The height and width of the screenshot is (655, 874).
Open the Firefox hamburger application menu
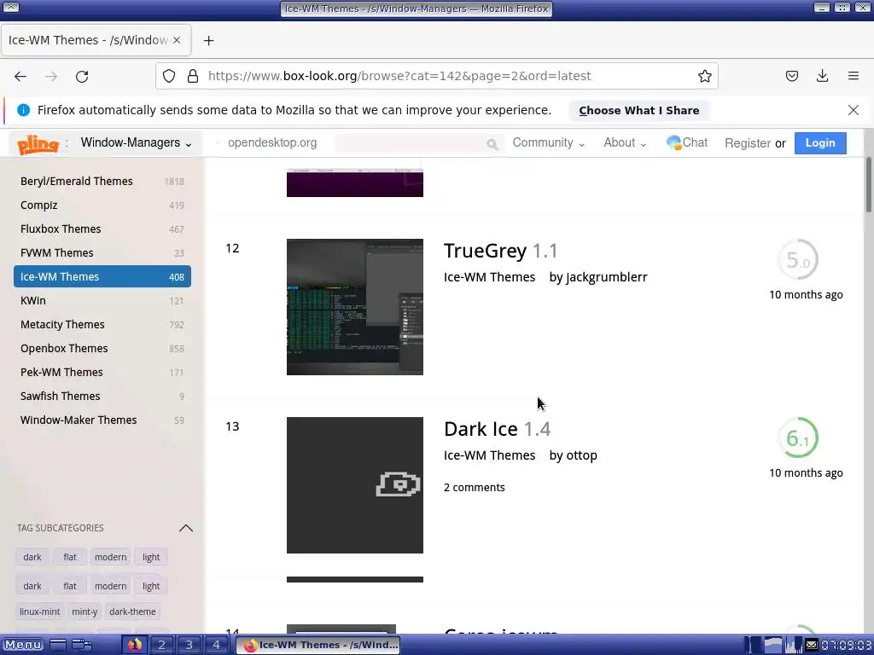[853, 76]
